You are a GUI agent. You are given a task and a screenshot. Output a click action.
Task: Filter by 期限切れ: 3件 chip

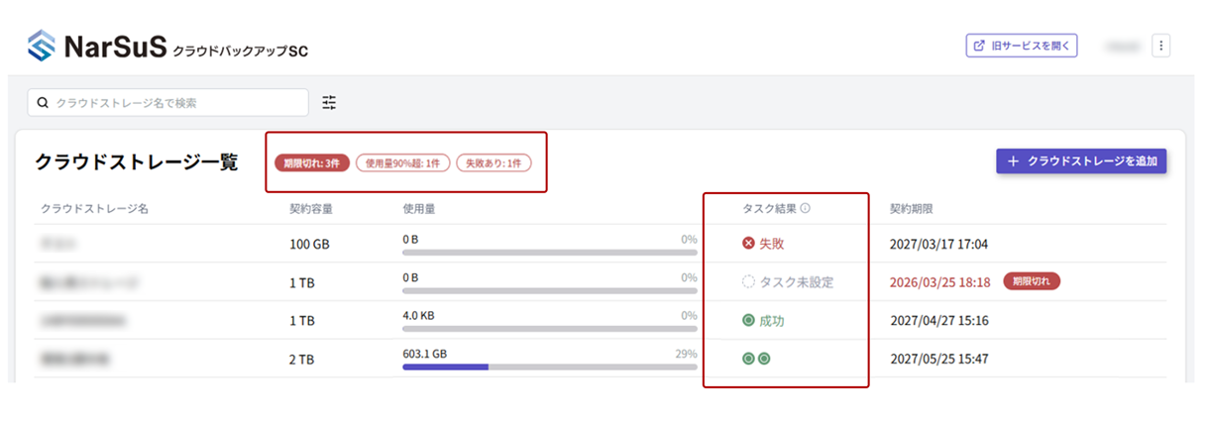click(312, 162)
